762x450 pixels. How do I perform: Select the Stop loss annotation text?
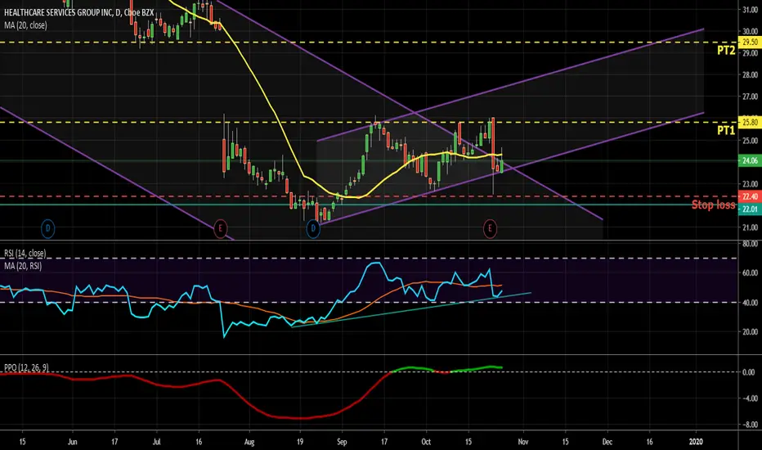pos(713,205)
